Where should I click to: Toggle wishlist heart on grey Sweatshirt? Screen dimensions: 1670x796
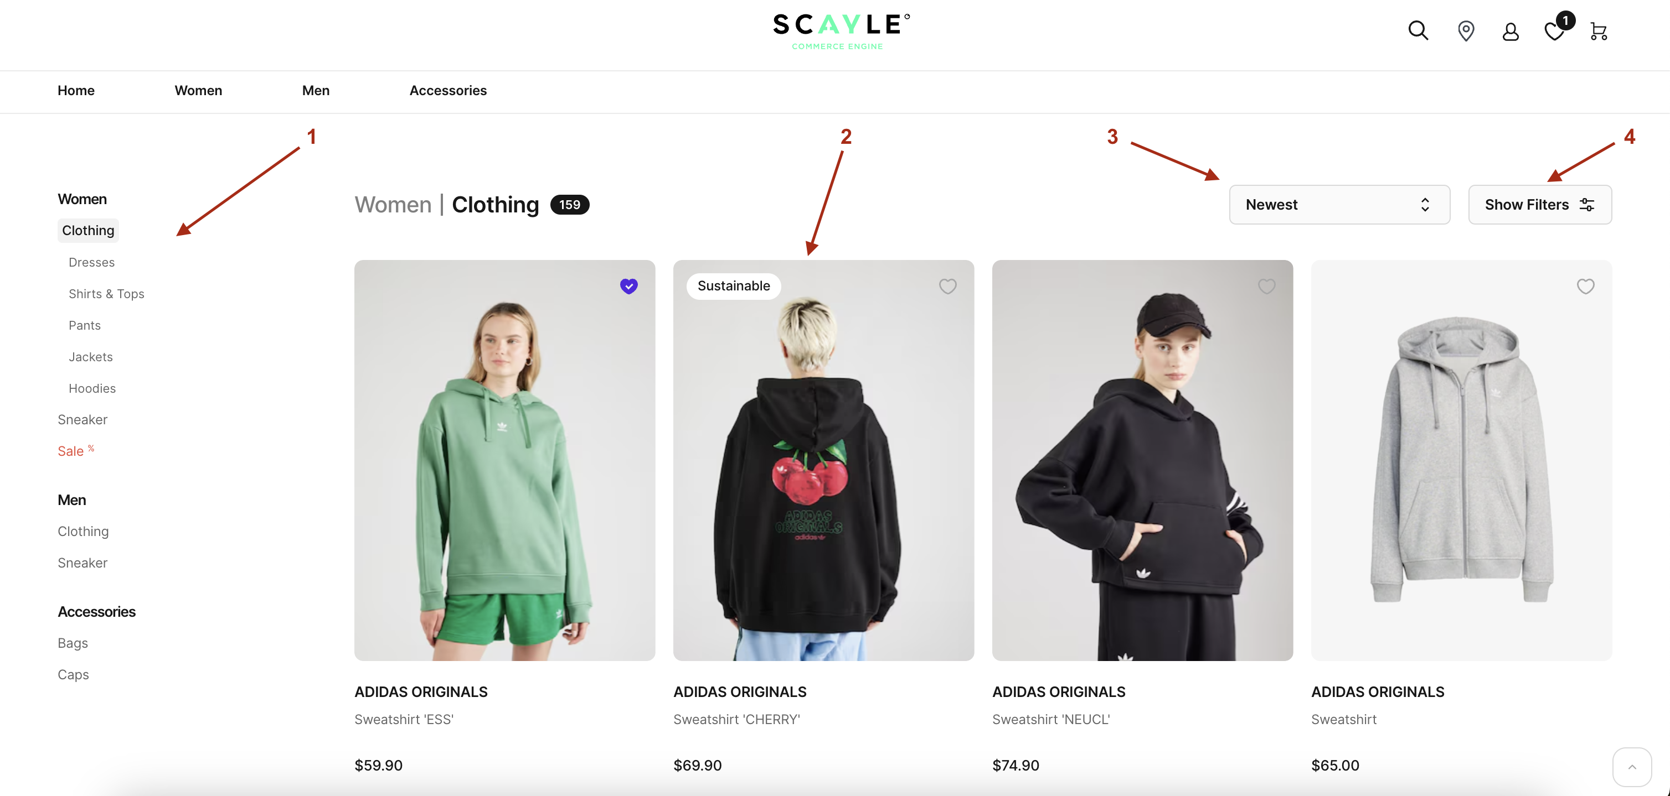(1585, 285)
